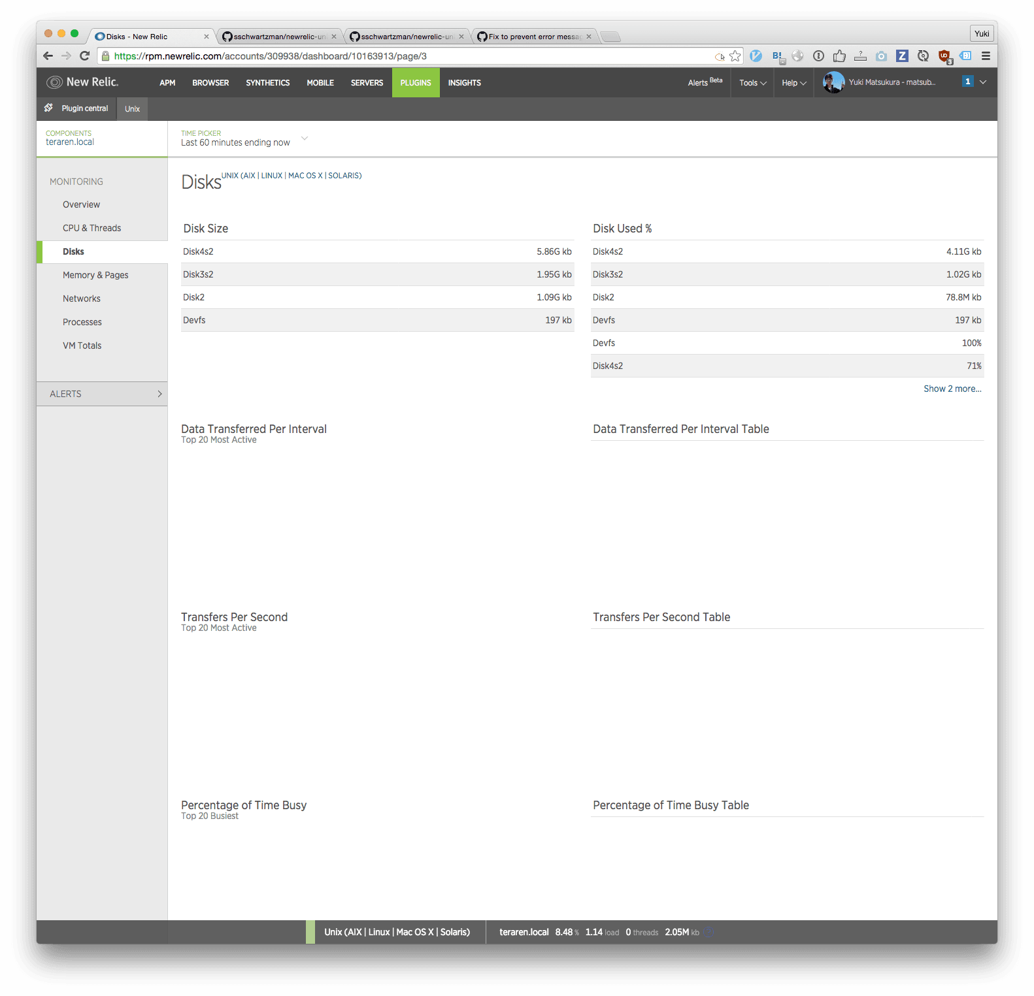The height and width of the screenshot is (996, 1034).
Task: Expand the ALERTS sidebar section
Action: pos(102,394)
